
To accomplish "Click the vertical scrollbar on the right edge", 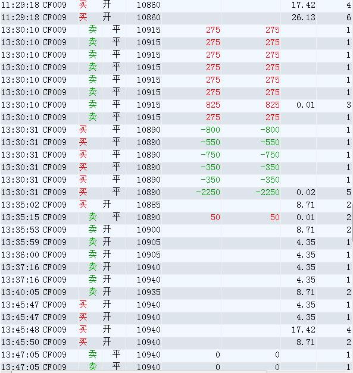I will 352,221.
